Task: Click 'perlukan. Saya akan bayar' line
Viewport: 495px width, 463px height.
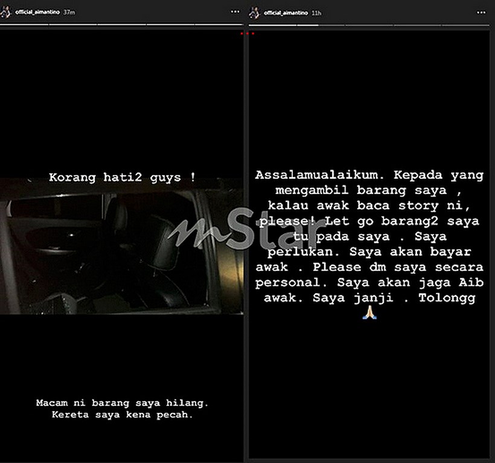Action: click(369, 252)
